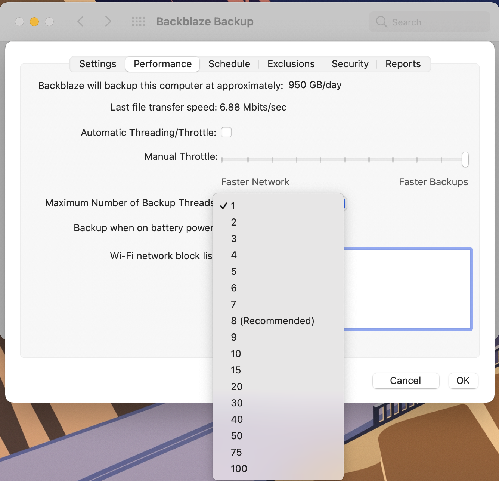This screenshot has height=481, width=499.
Task: Select 100 from the threads list
Action: click(239, 469)
